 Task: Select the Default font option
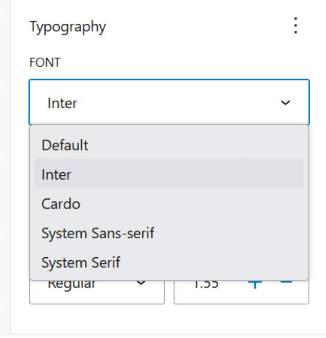click(169, 145)
